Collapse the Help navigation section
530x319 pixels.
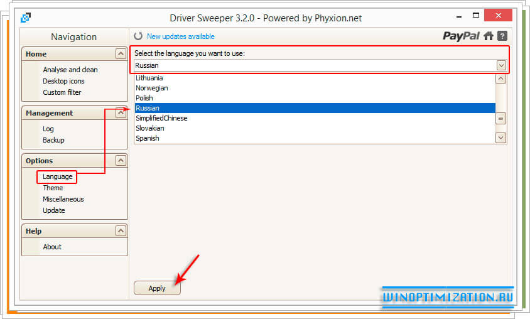pyautogui.click(x=121, y=231)
